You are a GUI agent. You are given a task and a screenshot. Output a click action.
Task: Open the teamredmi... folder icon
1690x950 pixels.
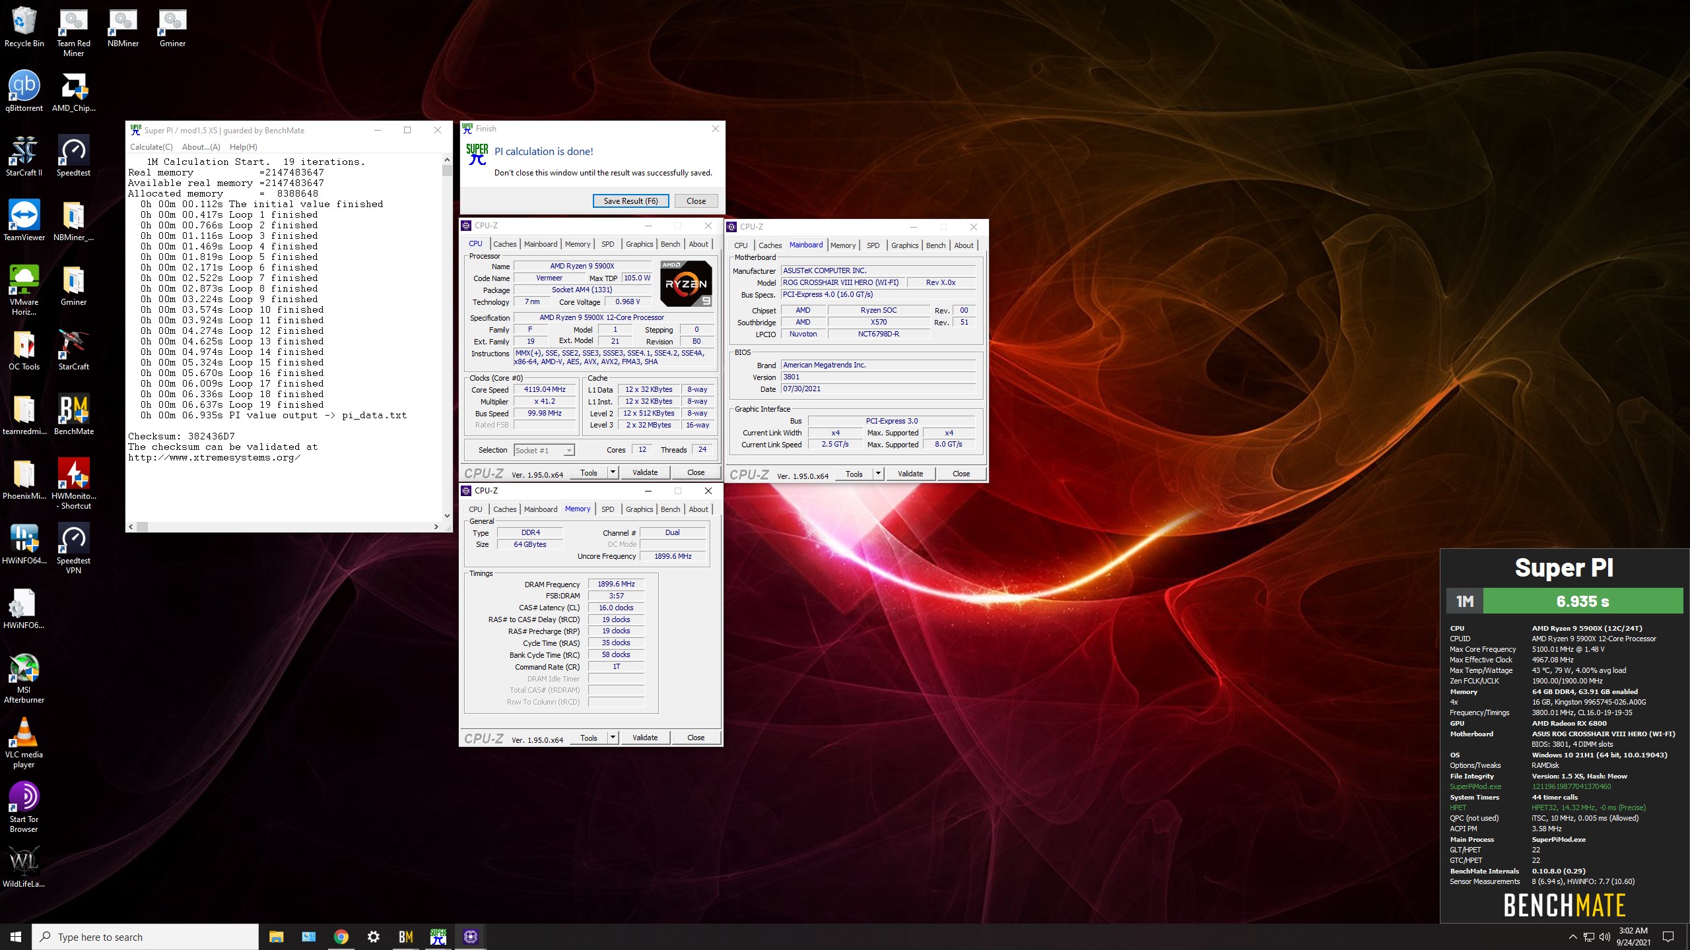[x=24, y=414]
